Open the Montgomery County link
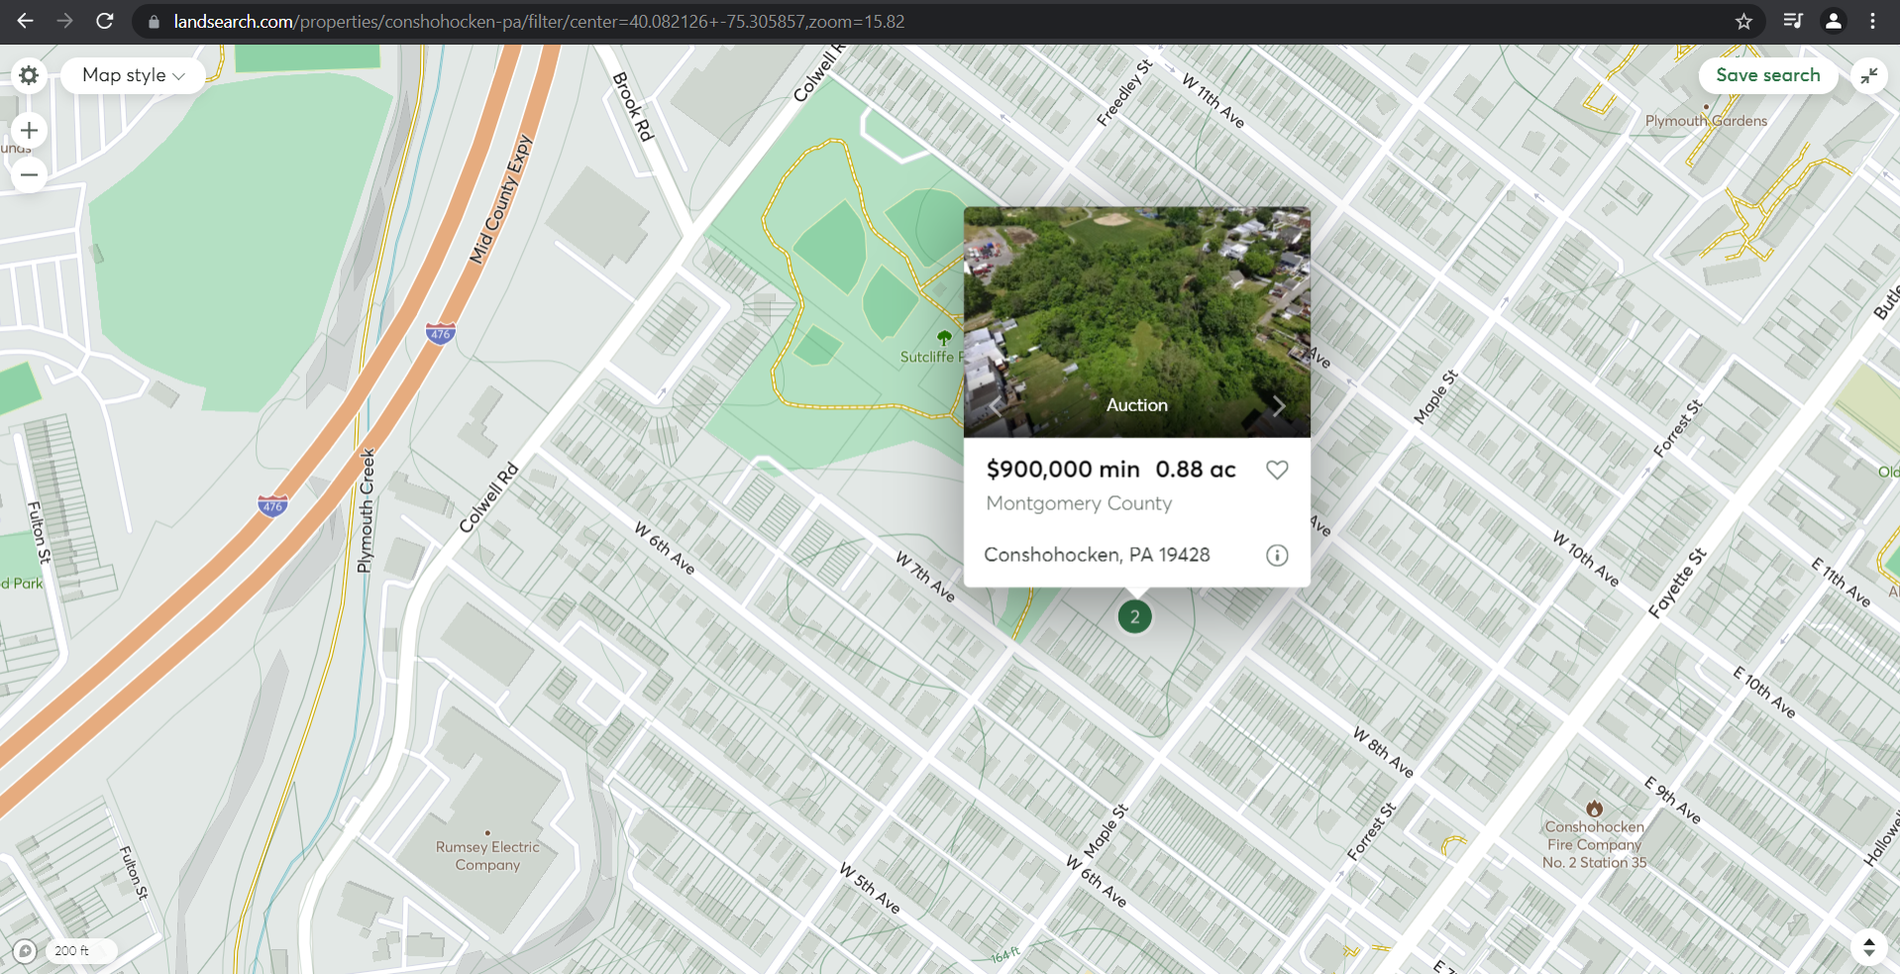This screenshot has height=974, width=1900. (1079, 503)
